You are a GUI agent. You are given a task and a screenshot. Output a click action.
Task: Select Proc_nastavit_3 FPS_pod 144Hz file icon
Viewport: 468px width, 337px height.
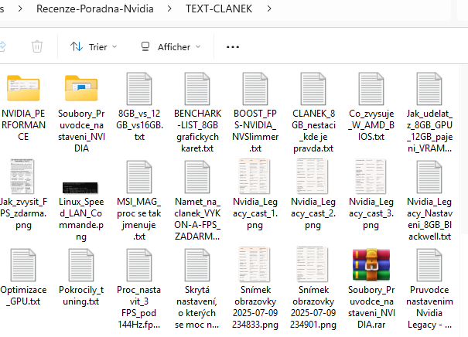click(139, 265)
